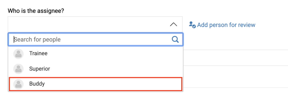Click the magnifier icon in the search box
The width and height of the screenshot is (288, 101).
pos(175,39)
